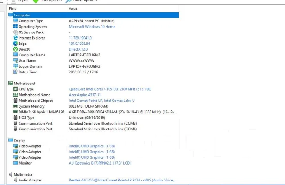Click the Display category monitor icon
Screen dimensions: 285x185
[x=11, y=141]
